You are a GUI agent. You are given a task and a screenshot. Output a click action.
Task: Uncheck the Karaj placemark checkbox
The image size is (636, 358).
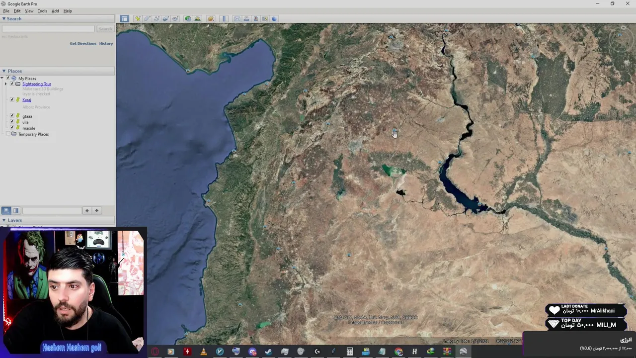[x=12, y=100]
